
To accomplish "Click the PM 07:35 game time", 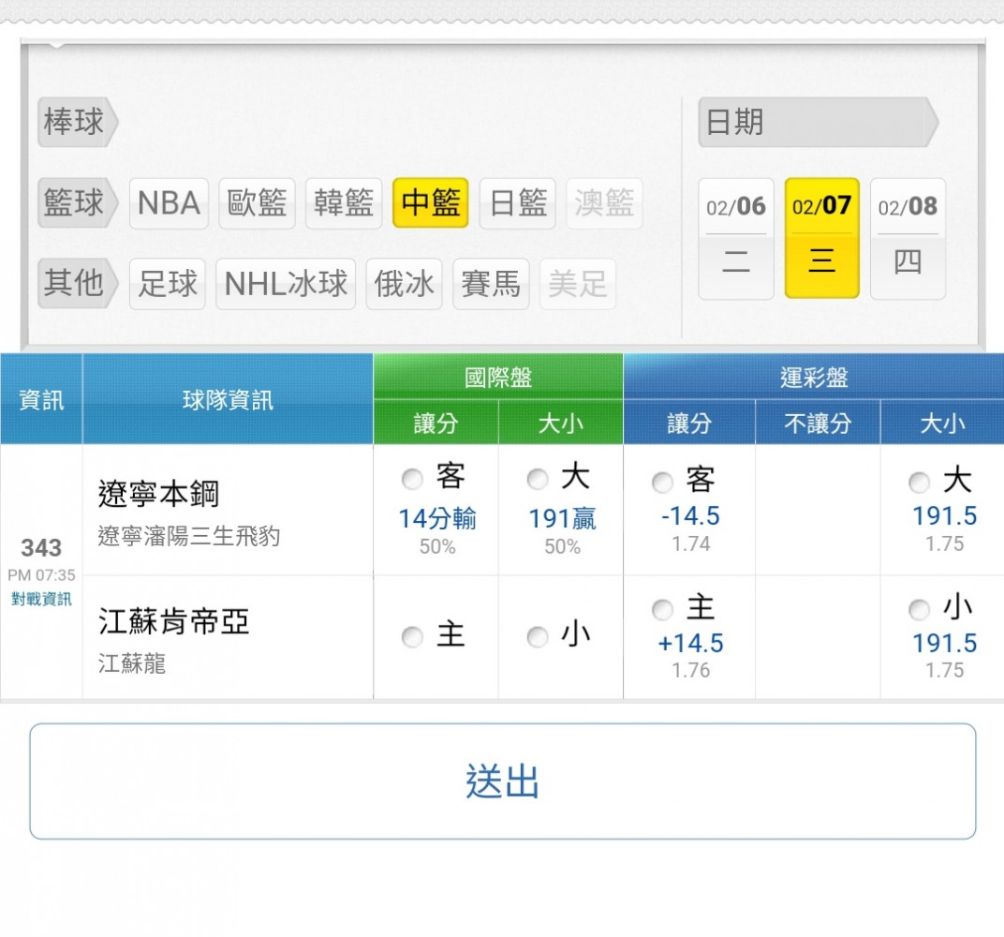I will pyautogui.click(x=41, y=574).
